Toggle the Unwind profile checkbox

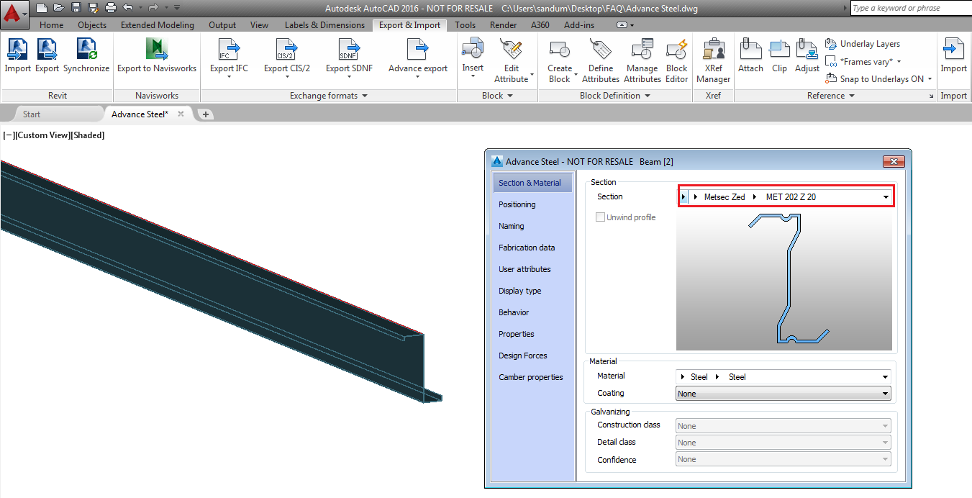coord(600,217)
